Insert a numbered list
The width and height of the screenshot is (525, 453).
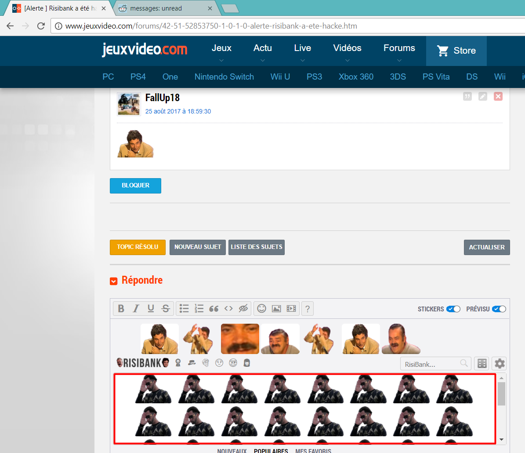(199, 308)
